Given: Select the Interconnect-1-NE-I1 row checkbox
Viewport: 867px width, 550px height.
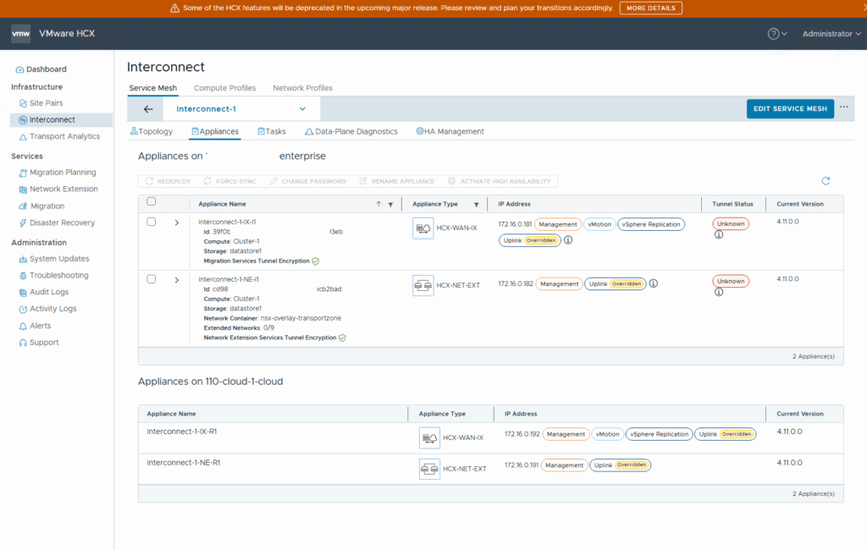Looking at the screenshot, I should [152, 278].
